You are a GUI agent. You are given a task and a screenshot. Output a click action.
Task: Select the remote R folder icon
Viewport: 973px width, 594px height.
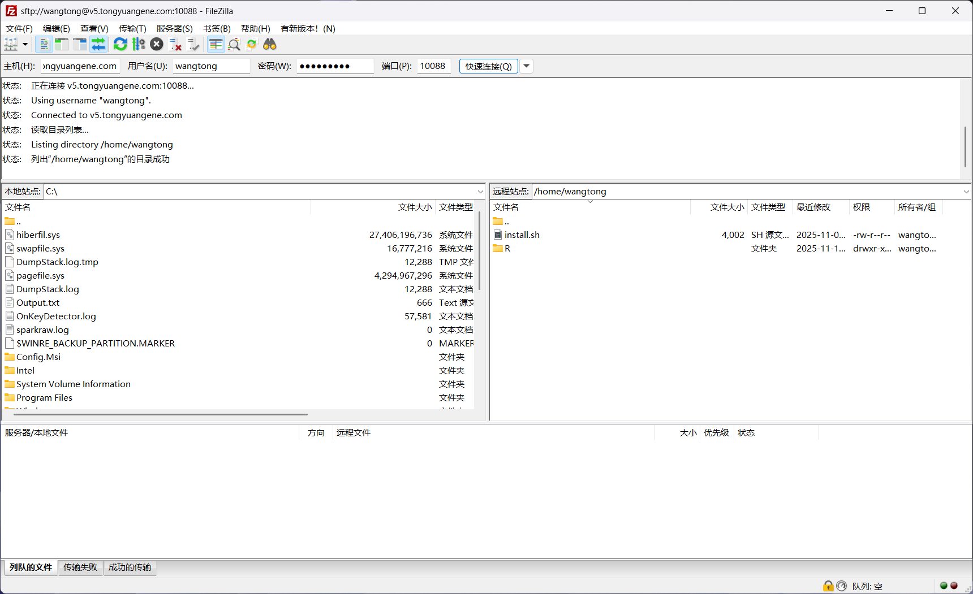click(498, 248)
